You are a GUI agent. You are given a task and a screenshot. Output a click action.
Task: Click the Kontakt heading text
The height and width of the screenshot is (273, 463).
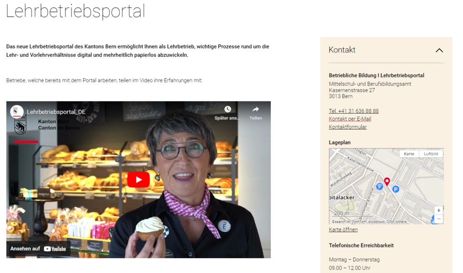(342, 50)
